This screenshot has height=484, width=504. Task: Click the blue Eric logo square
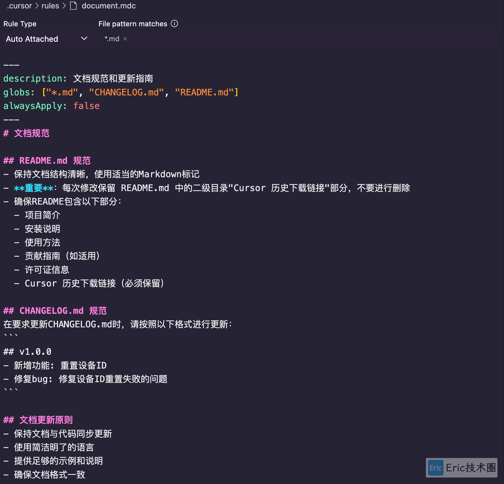pyautogui.click(x=435, y=468)
